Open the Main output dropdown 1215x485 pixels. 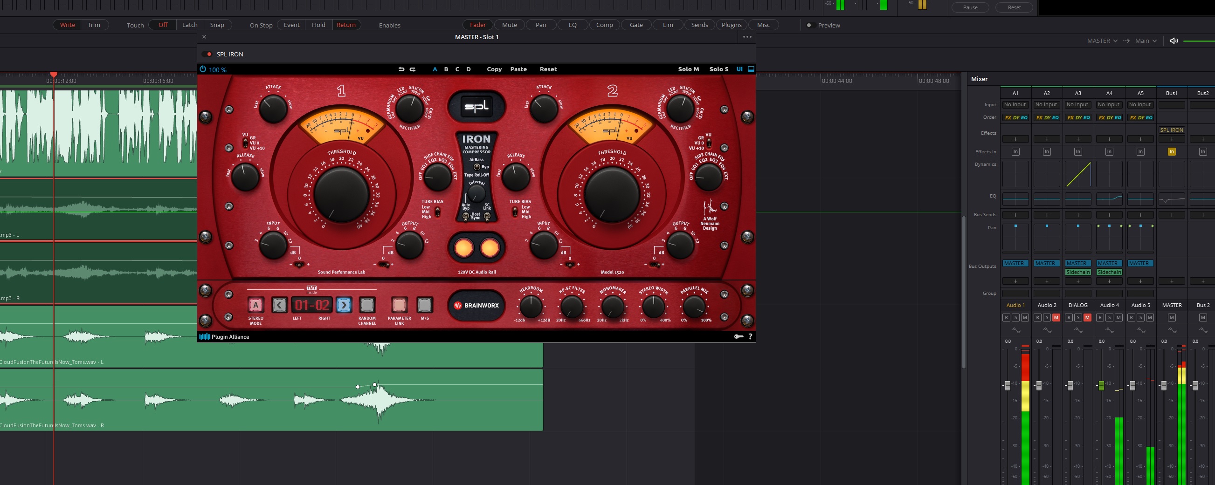point(1146,41)
